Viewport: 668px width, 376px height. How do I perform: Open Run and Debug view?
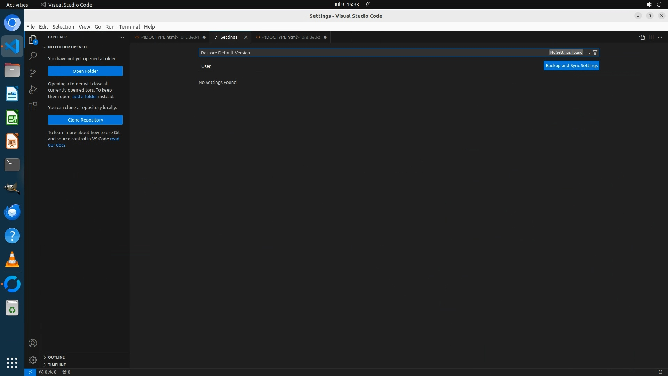tap(33, 89)
